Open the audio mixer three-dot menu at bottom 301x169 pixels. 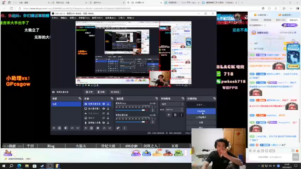(125, 128)
